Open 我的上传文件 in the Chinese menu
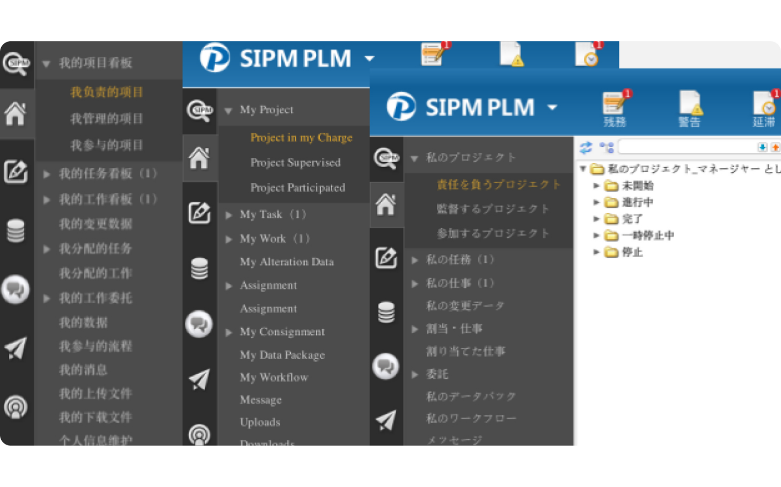 tap(96, 394)
